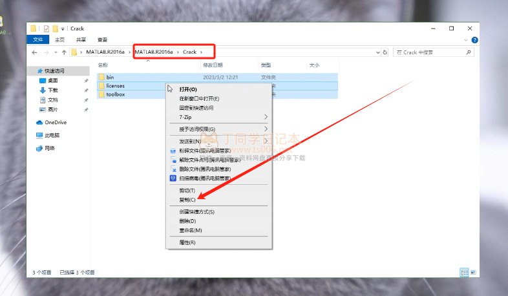508x296 pixels.
Task: Switch to the 共享 ribbon tab
Action: [81, 39]
